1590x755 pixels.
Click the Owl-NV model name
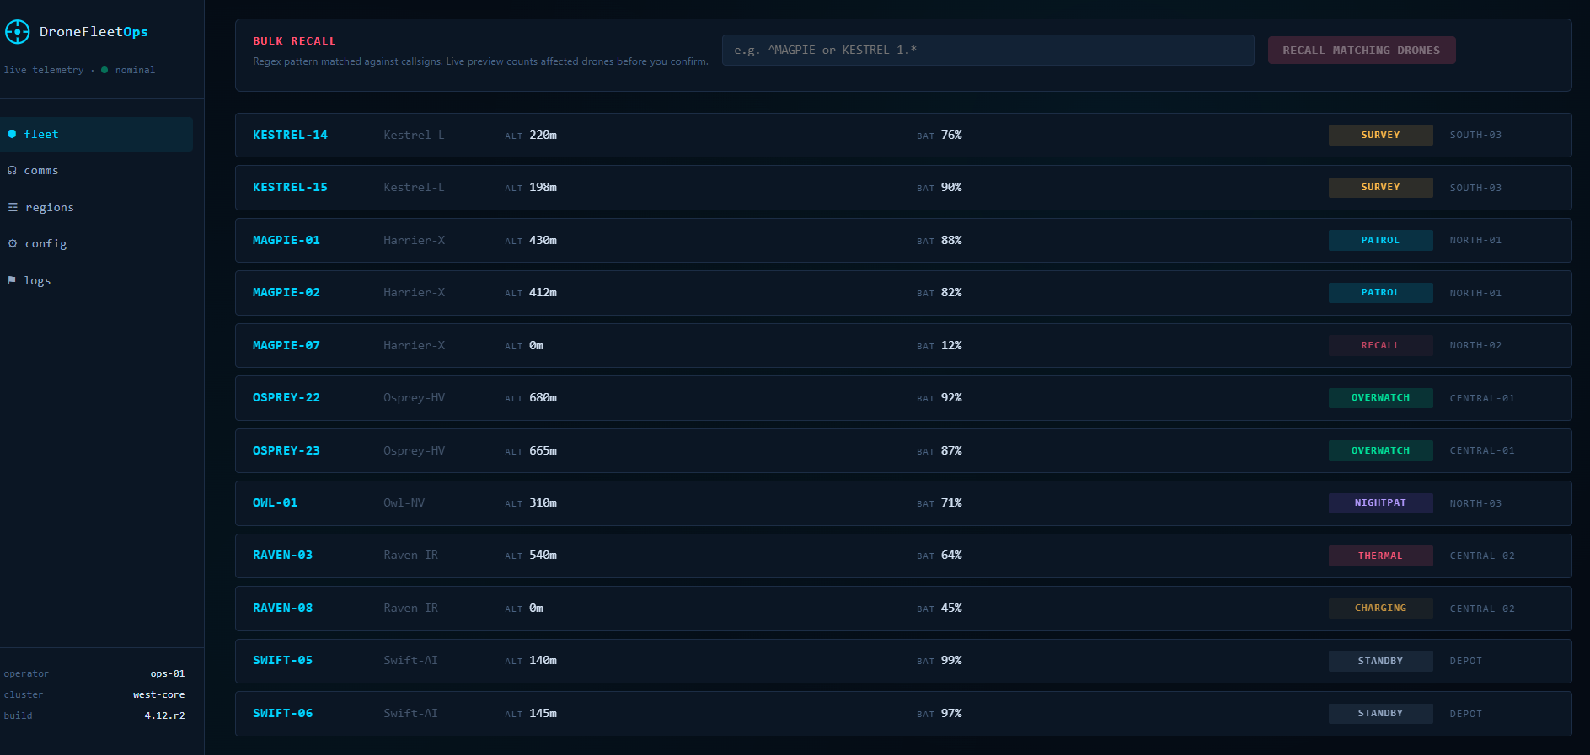pos(404,503)
